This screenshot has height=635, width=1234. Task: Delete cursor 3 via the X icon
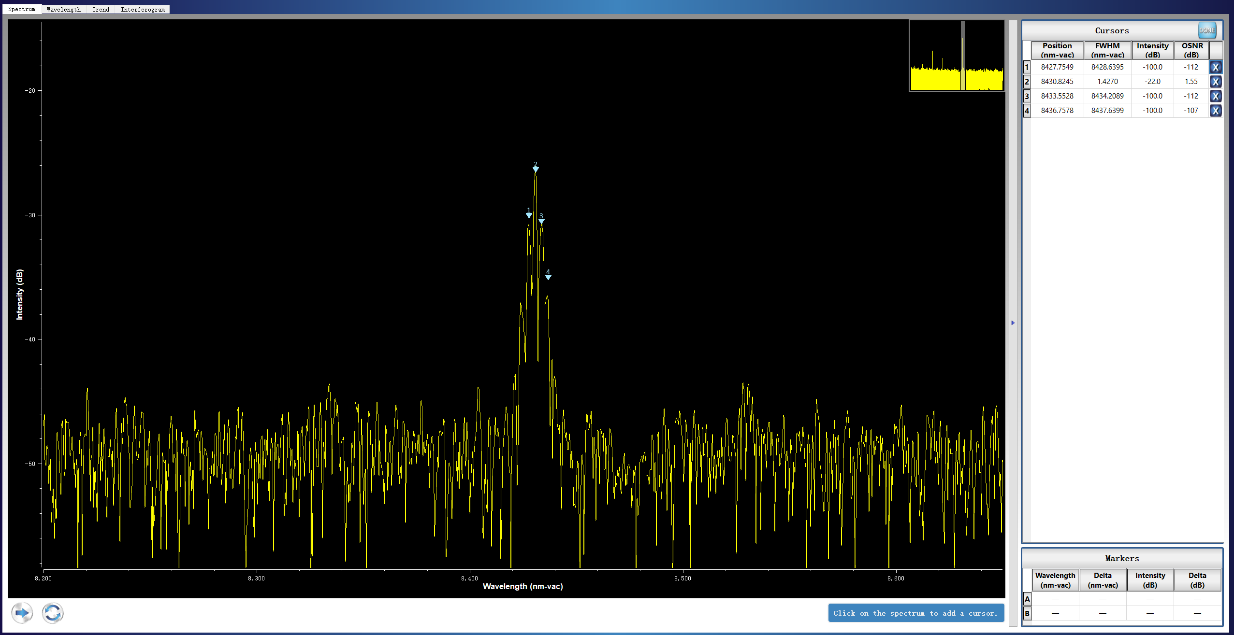(x=1215, y=96)
